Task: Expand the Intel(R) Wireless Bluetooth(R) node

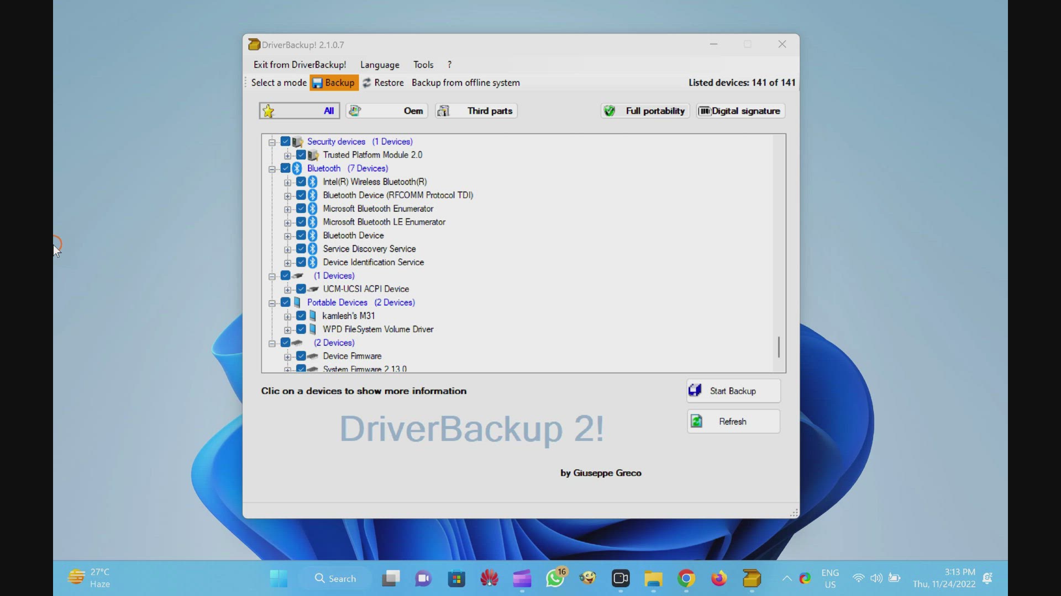Action: coord(287,183)
